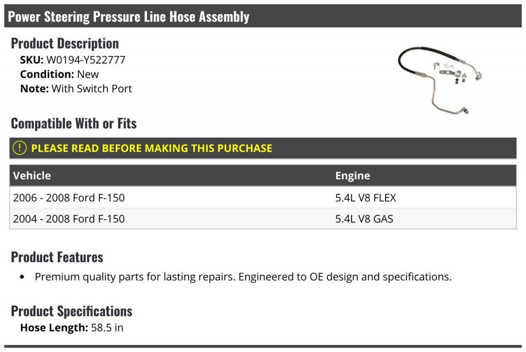
Task: Click the Power Steering Pressure Line Hose Assembly title
Action: tap(129, 17)
